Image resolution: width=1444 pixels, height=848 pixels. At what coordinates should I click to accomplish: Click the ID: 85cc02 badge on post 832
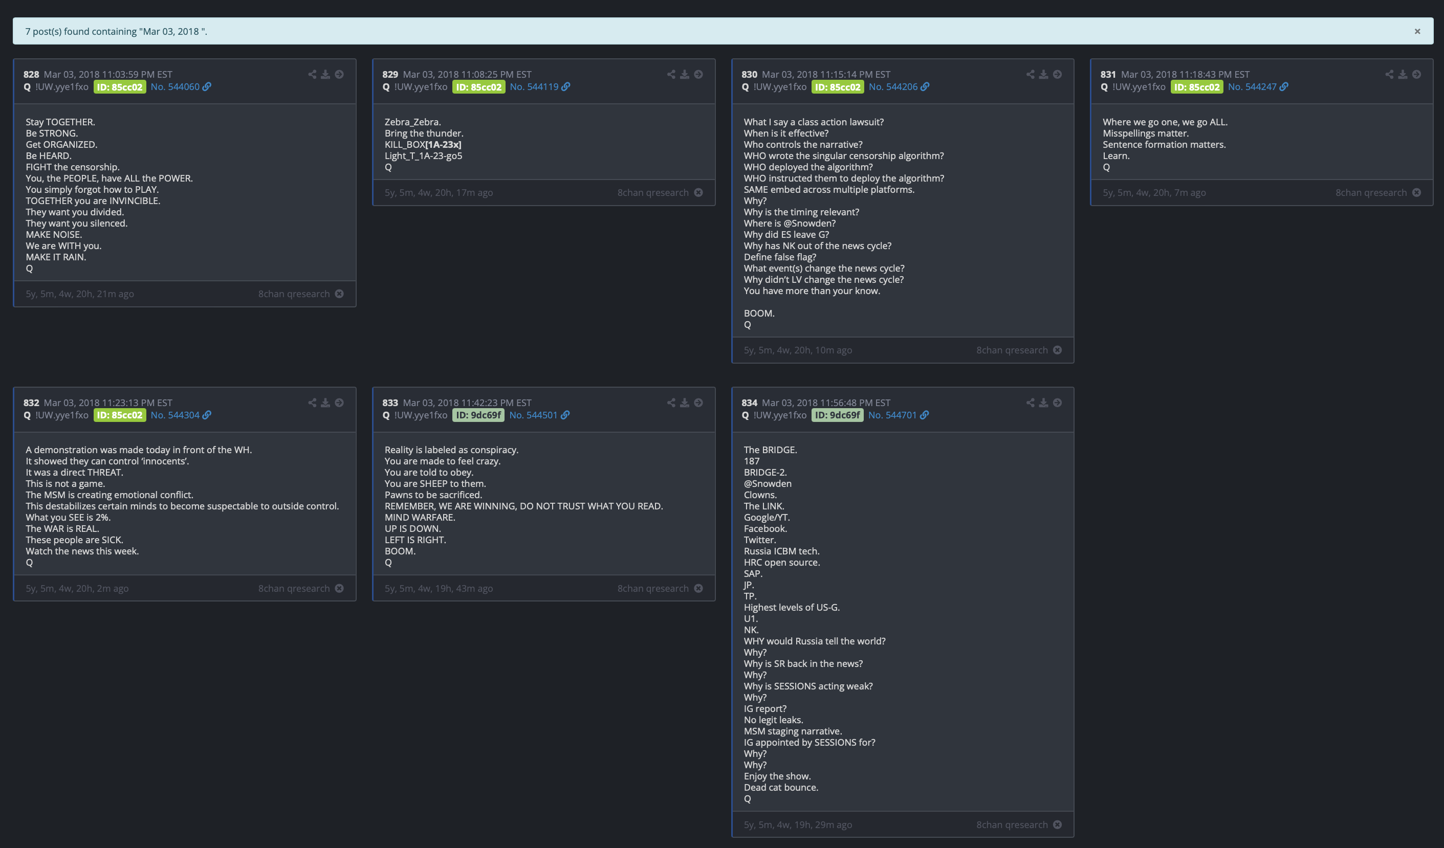tap(120, 415)
